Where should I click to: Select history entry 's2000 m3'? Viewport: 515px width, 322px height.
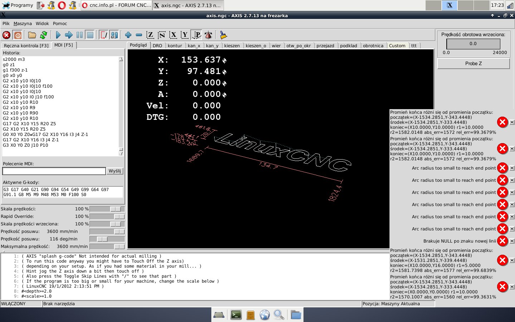click(14, 59)
